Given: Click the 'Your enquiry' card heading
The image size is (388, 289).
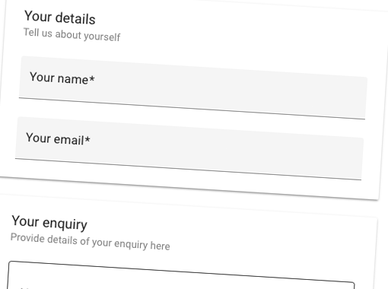Looking at the screenshot, I should 49,223.
